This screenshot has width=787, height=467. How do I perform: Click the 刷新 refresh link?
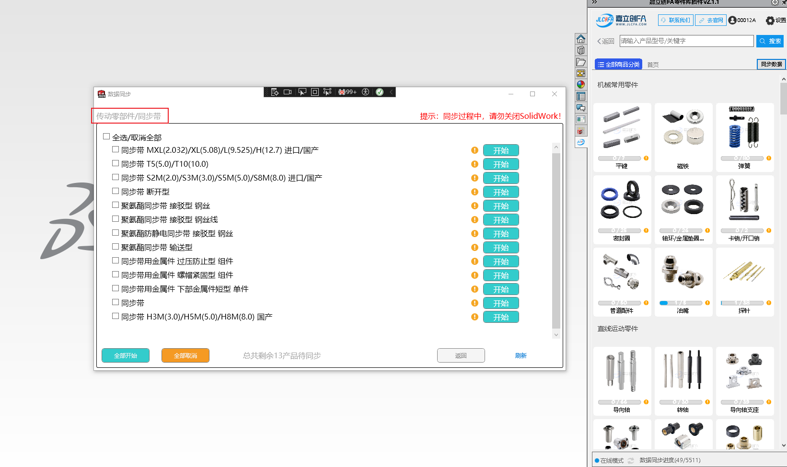pyautogui.click(x=521, y=355)
